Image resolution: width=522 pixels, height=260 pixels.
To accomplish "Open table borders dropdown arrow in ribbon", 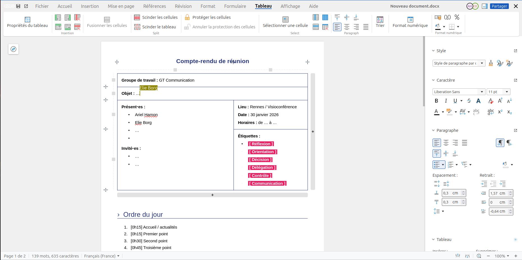I will (458, 27).
